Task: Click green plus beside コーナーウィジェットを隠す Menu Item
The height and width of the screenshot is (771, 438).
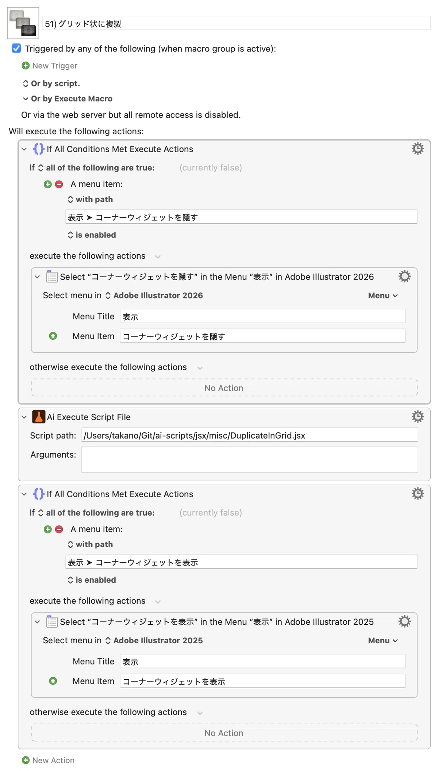Action: [53, 336]
